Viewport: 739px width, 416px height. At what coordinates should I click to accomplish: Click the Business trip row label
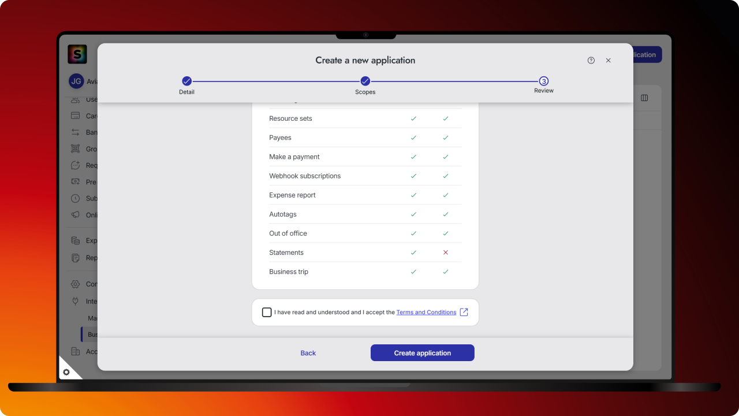[x=289, y=272]
